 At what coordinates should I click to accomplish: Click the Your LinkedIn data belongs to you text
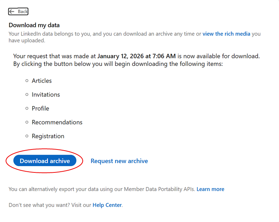(x=52, y=34)
